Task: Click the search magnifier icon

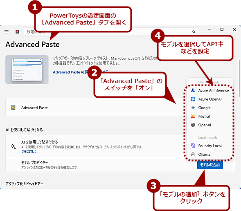Action: click(194, 32)
